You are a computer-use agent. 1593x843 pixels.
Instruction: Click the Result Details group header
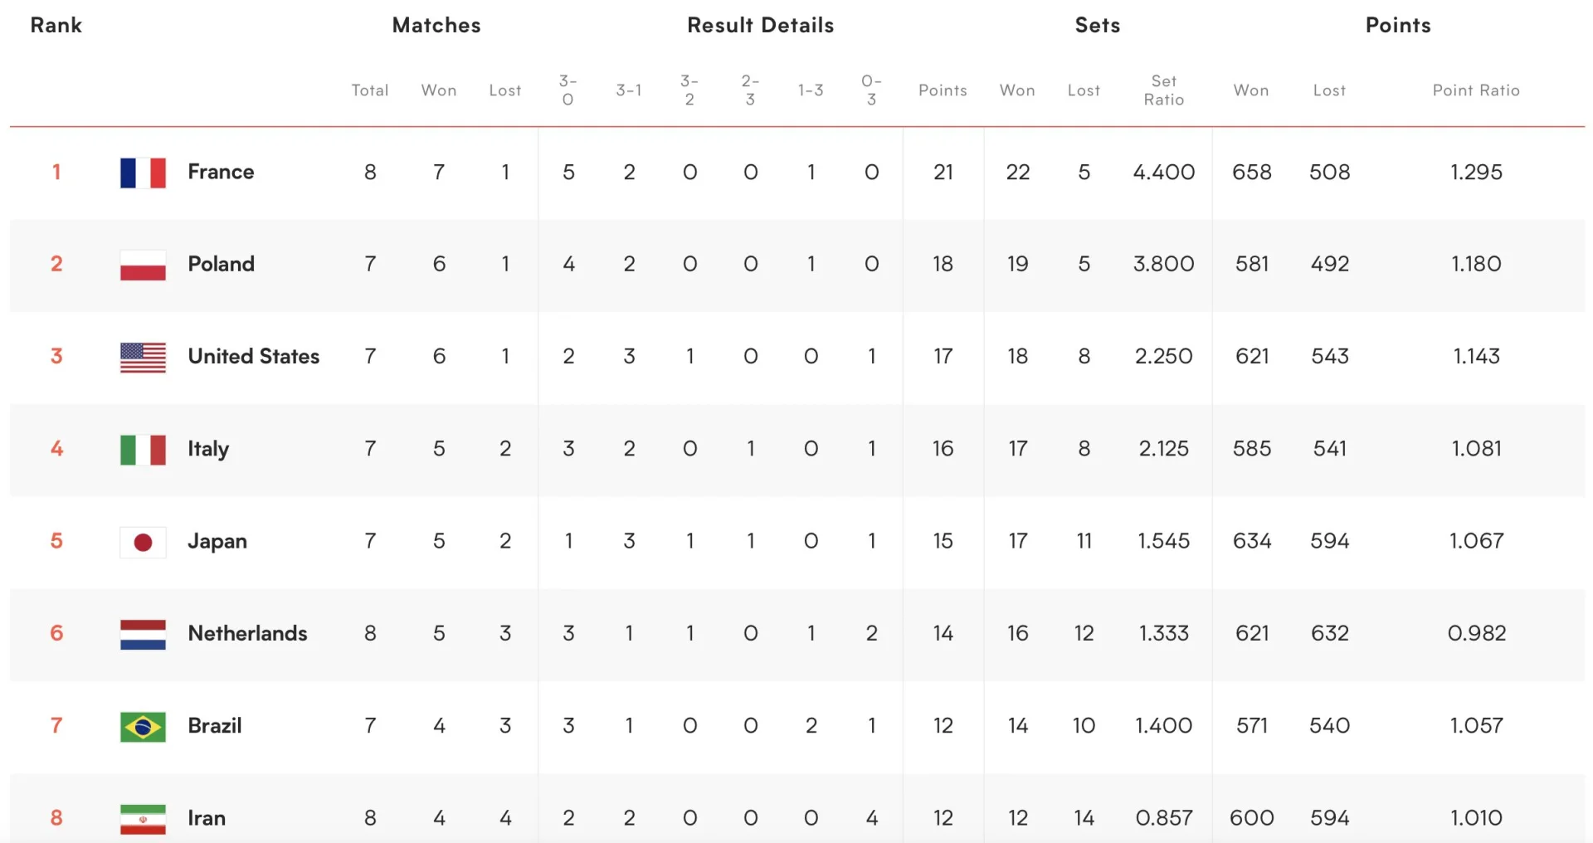(x=760, y=25)
